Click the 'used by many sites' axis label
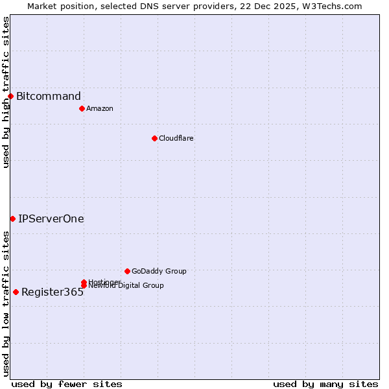 (x=325, y=384)
